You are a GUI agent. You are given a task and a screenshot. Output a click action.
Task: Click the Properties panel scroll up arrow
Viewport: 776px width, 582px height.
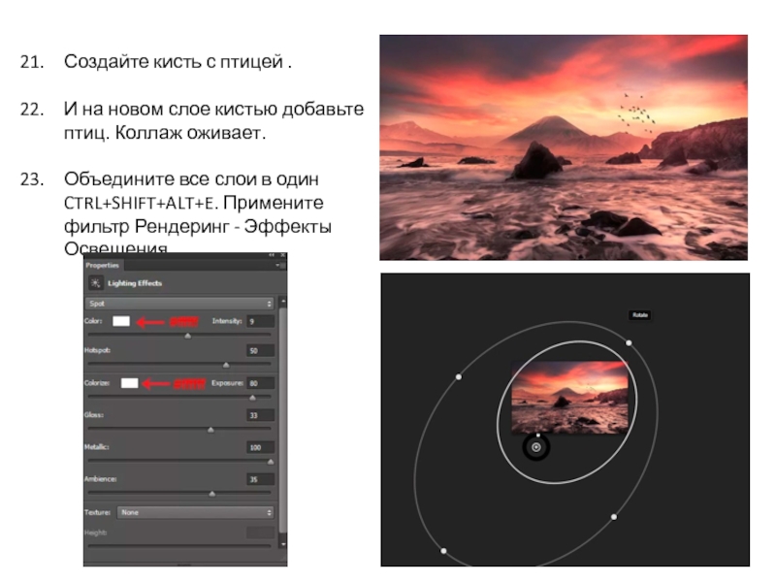click(283, 301)
